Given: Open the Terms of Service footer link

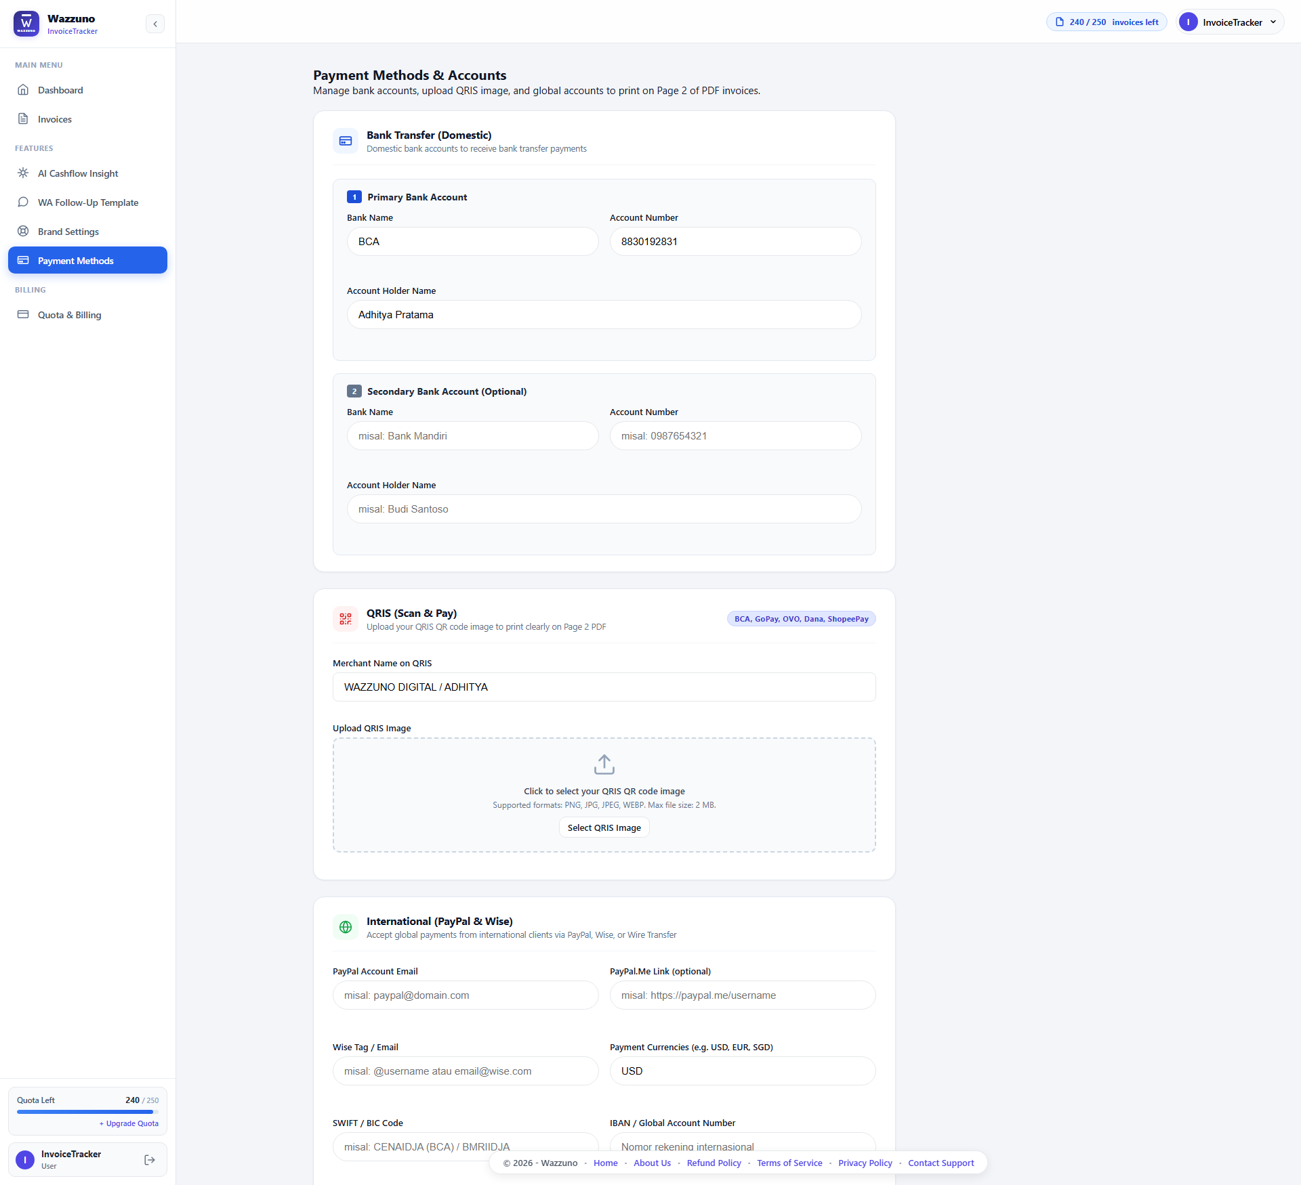Looking at the screenshot, I should [x=789, y=1163].
